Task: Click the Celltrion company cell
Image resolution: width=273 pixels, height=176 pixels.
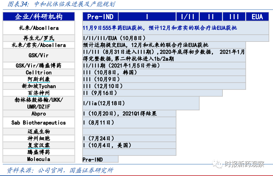Action: 39,73
